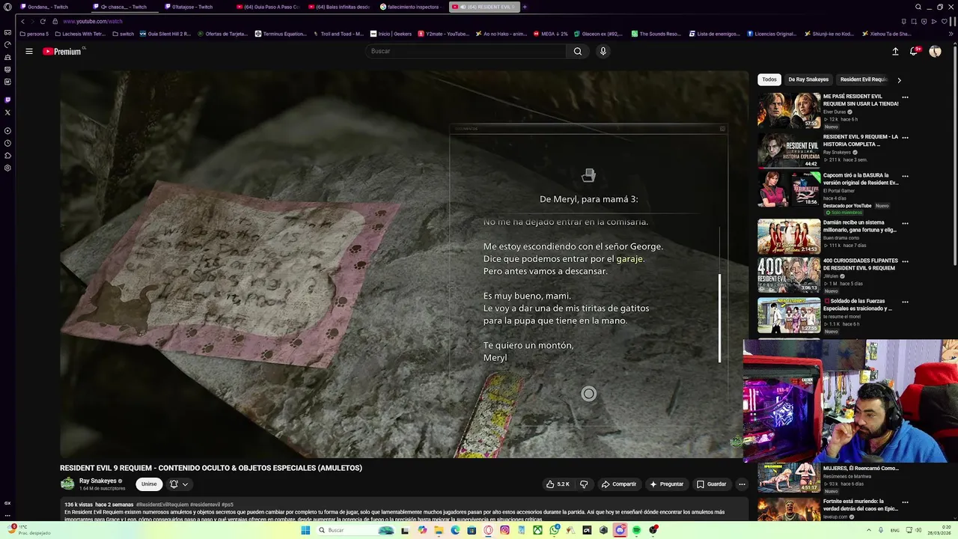This screenshot has height=539, width=958.
Task: Open the Twitch icon in browser sidebar
Action: tap(7, 100)
